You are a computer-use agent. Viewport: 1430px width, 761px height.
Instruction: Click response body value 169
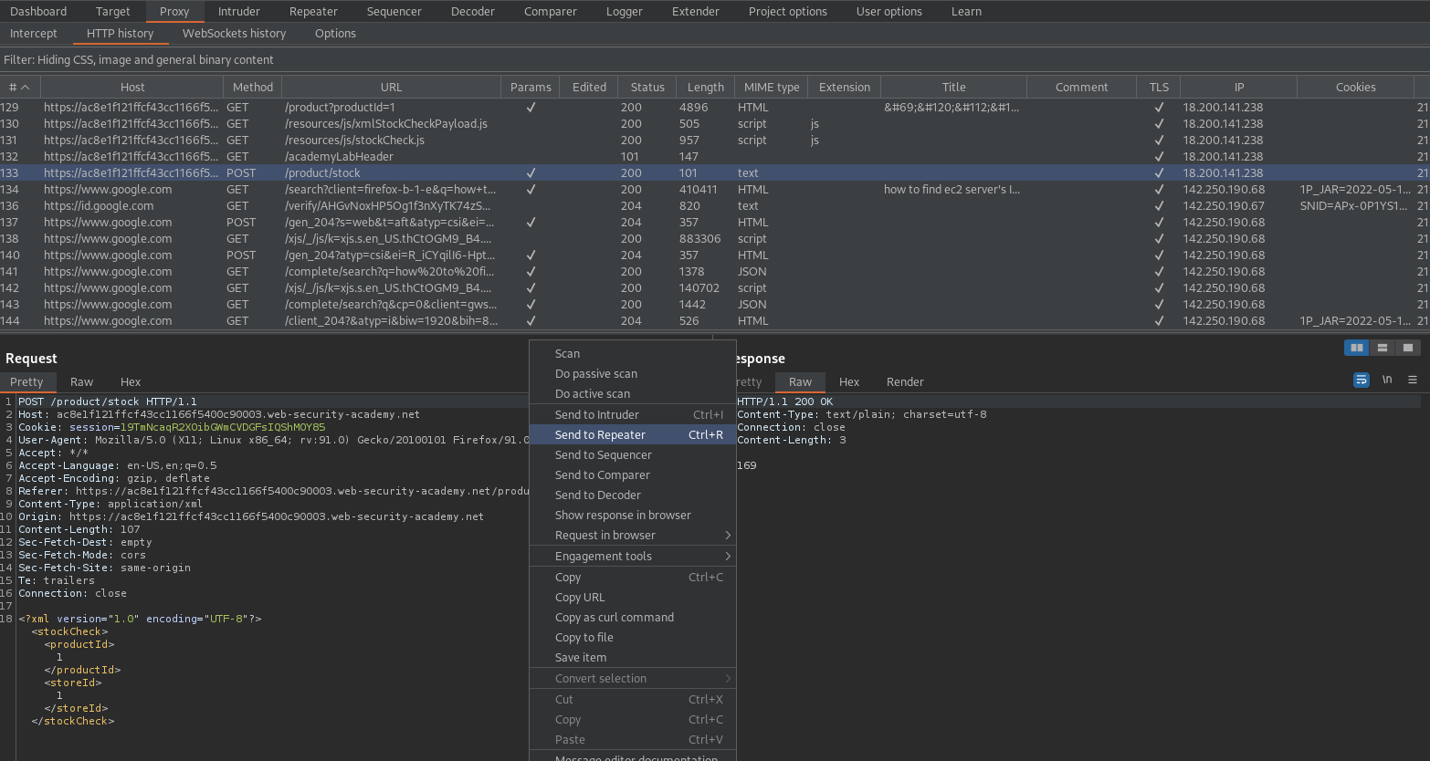[747, 465]
